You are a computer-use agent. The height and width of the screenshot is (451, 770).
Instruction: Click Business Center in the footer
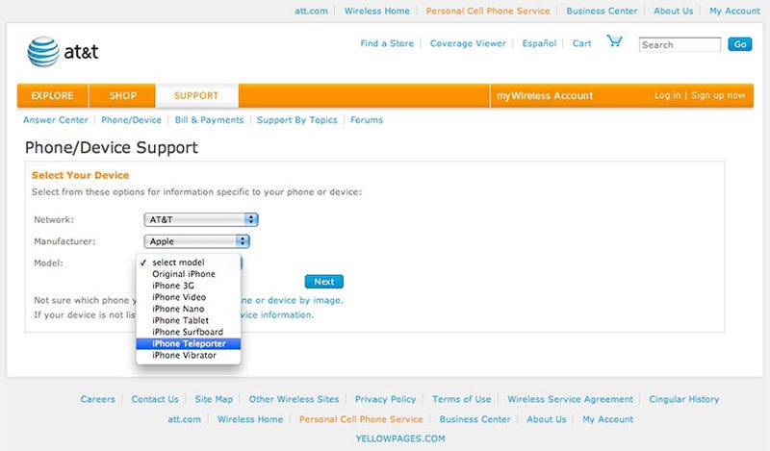(475, 419)
